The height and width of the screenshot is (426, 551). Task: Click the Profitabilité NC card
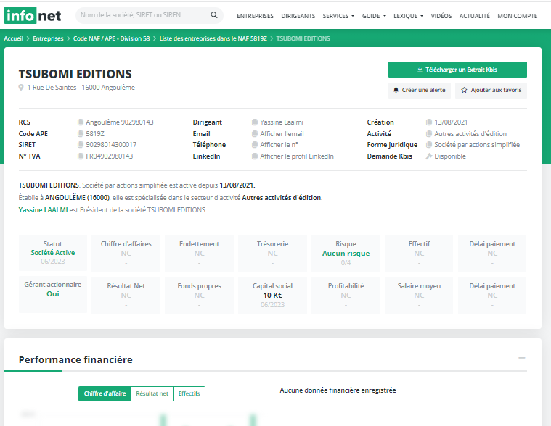coord(346,295)
